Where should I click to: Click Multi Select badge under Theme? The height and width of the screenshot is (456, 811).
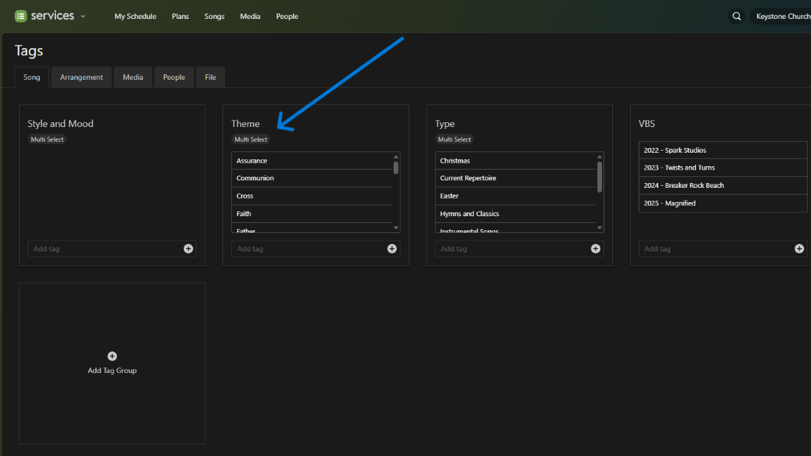(x=251, y=139)
